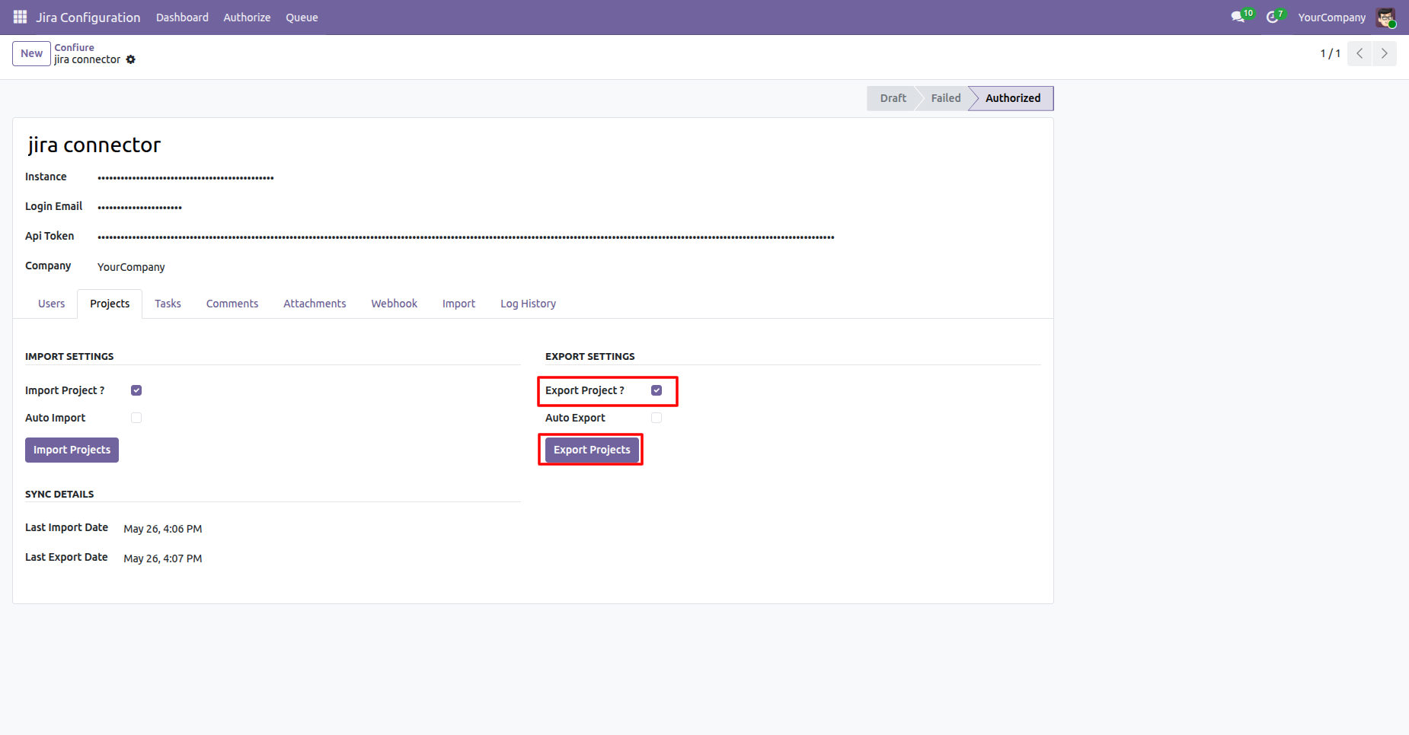This screenshot has height=735, width=1409.
Task: Open the YourCompany switcher in top bar
Action: pyautogui.click(x=1331, y=17)
